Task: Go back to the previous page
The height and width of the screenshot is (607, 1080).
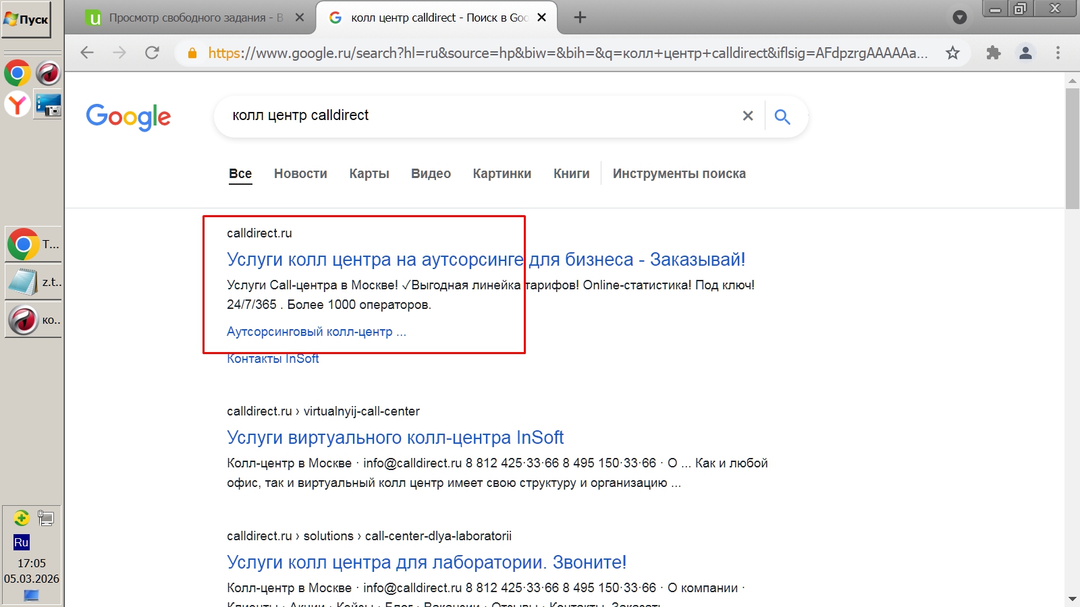Action: pos(87,53)
